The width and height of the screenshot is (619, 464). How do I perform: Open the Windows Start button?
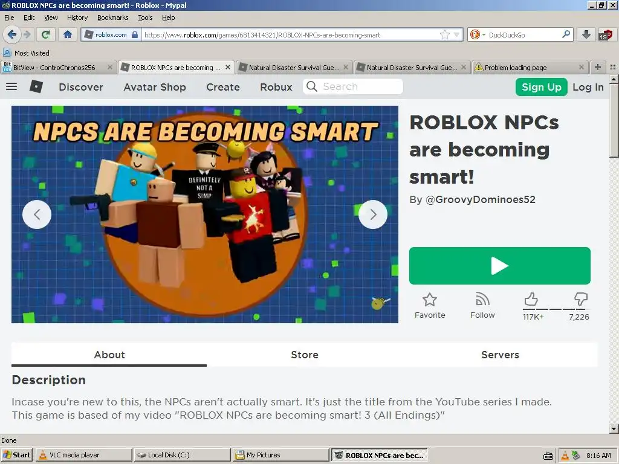(16, 455)
